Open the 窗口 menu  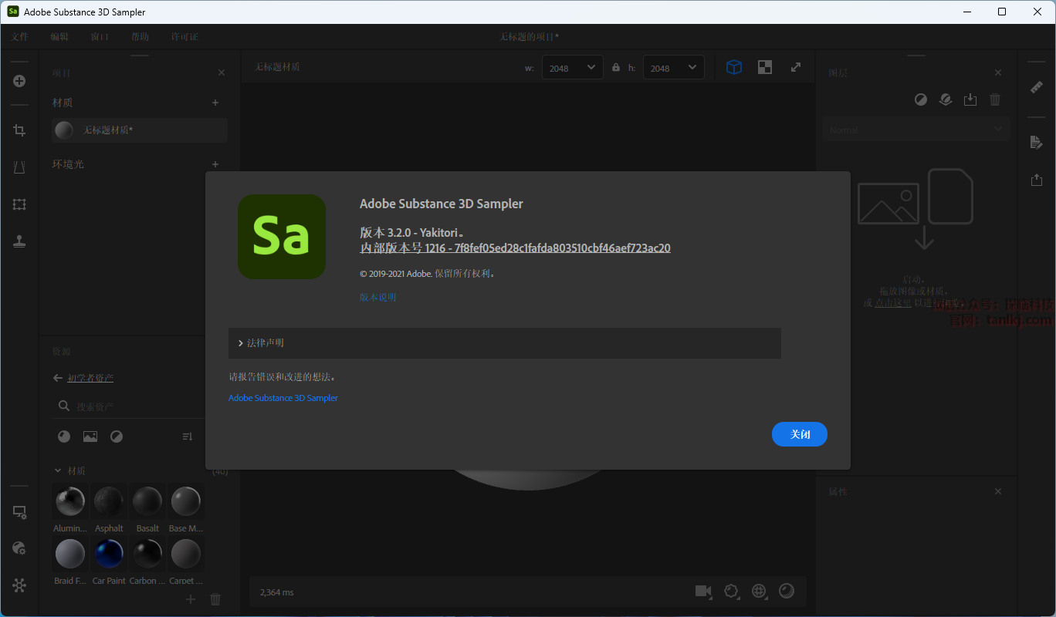coord(100,36)
